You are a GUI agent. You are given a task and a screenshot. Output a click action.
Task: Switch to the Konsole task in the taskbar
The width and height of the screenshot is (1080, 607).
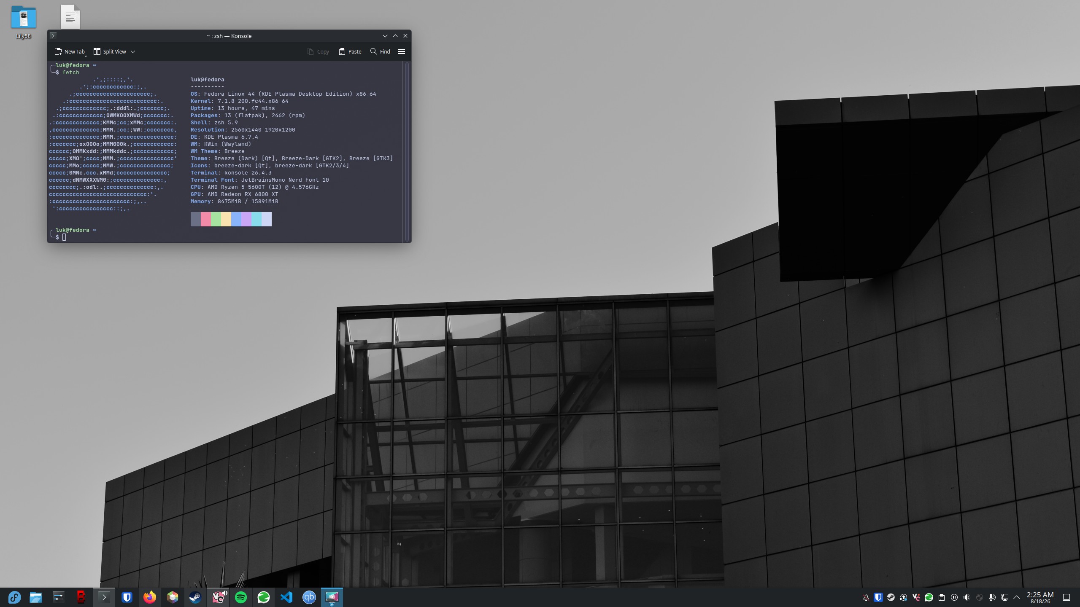[104, 597]
